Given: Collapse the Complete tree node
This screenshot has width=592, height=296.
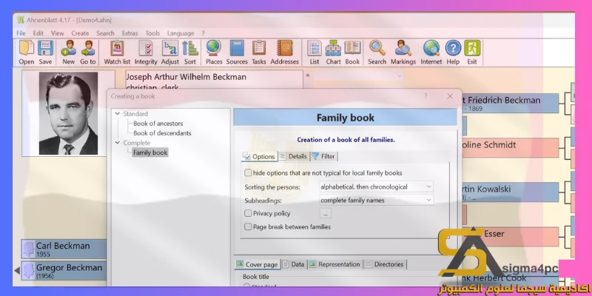Looking at the screenshot, I should 118,143.
